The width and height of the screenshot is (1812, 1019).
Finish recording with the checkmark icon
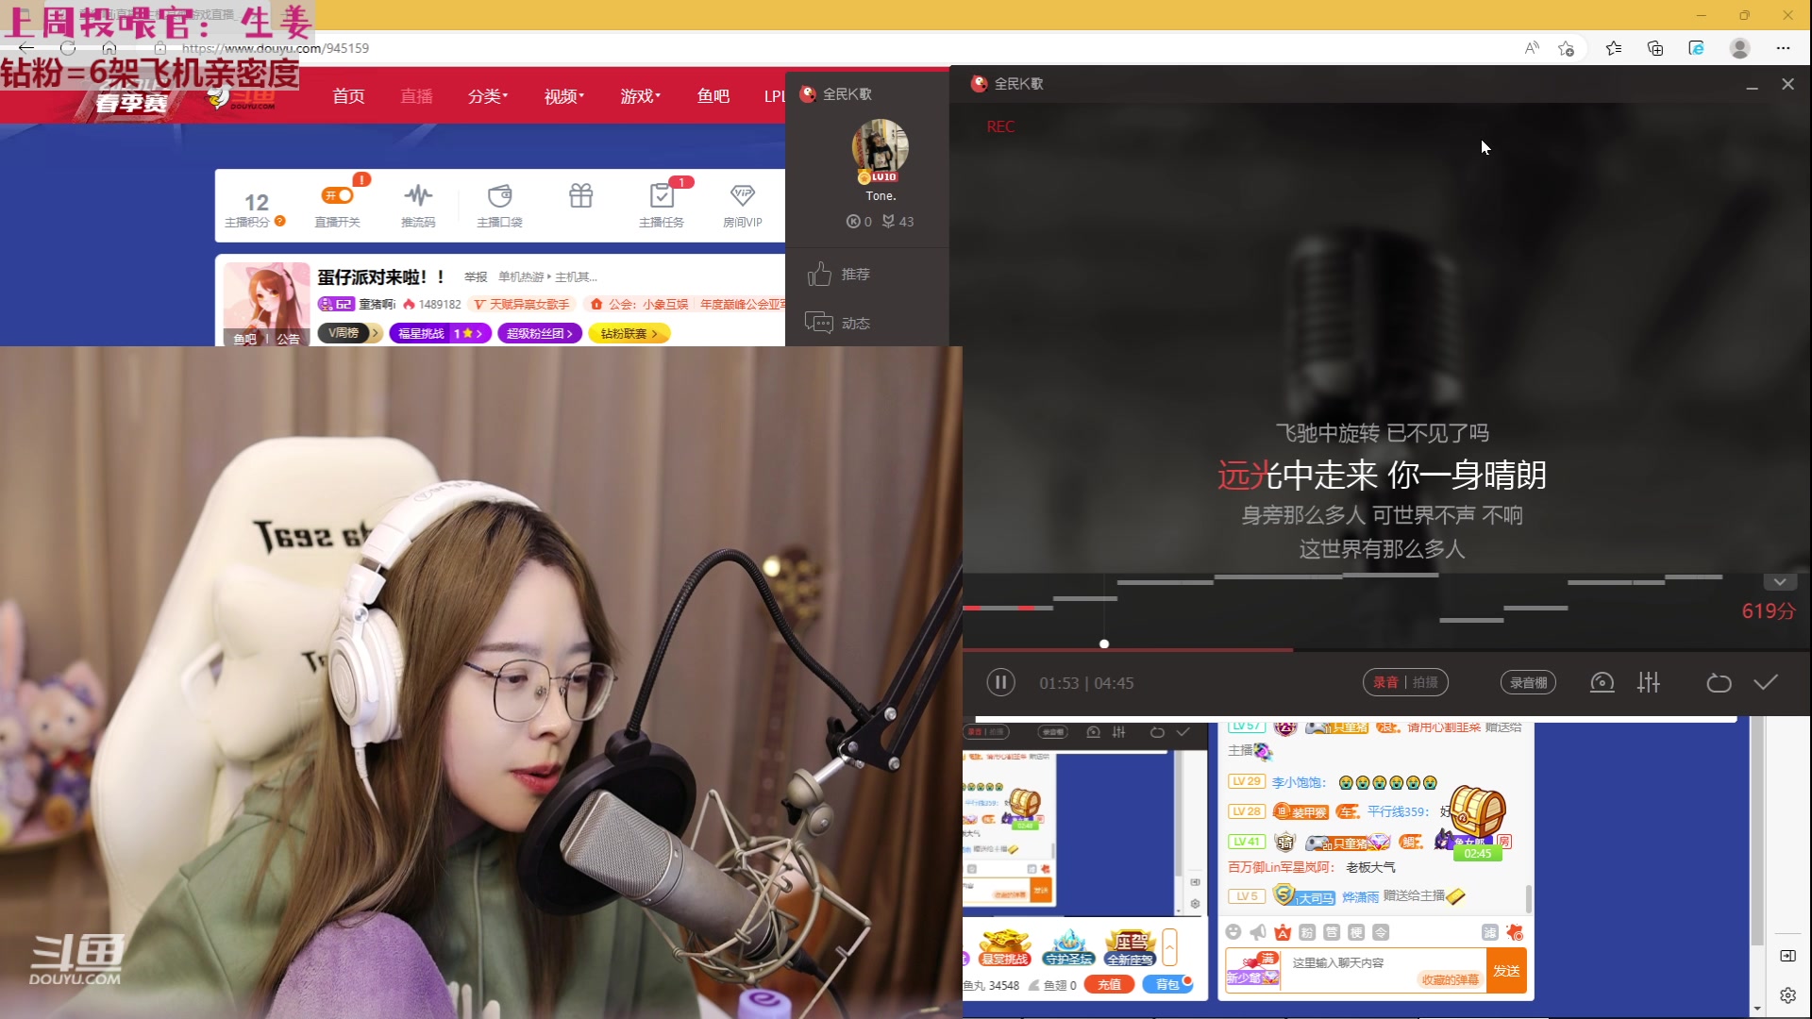click(1767, 682)
